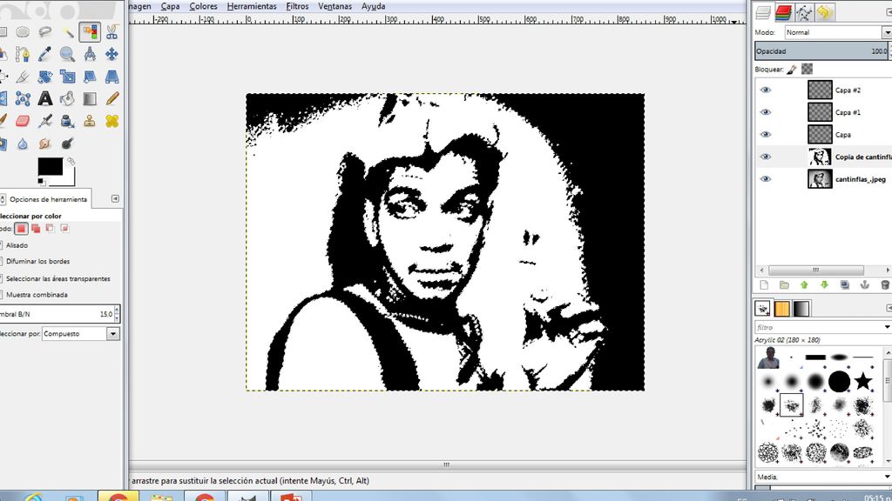Screen dimensions: 892x501
Task: Adjust the Umbral threshold slider
Action: pyautogui.click(x=60, y=314)
